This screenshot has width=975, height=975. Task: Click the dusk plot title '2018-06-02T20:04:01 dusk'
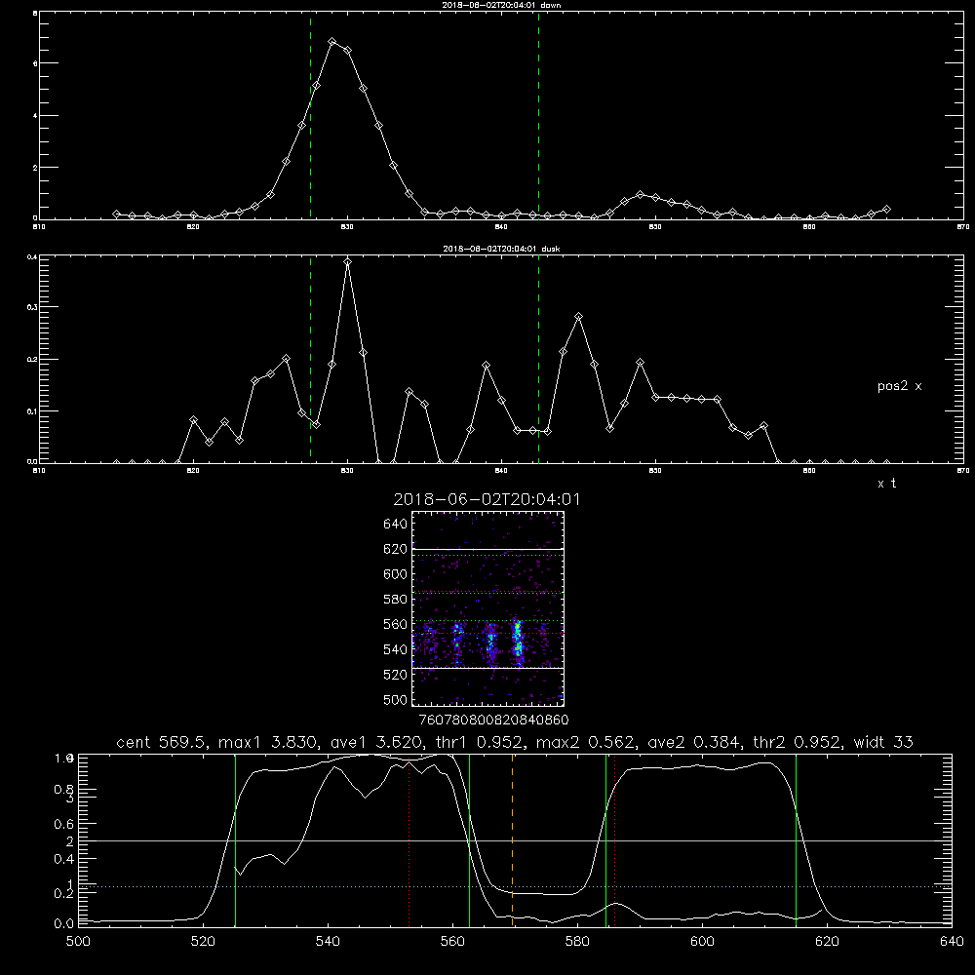tap(501, 249)
